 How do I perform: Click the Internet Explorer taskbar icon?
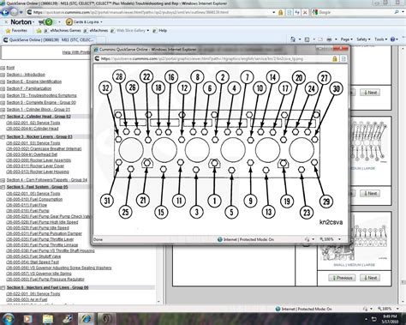[87, 319]
